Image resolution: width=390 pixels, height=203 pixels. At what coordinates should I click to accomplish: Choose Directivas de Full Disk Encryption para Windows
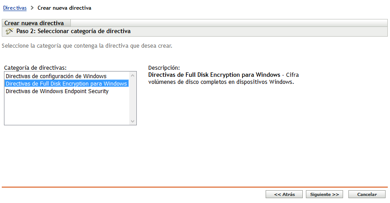(x=66, y=84)
